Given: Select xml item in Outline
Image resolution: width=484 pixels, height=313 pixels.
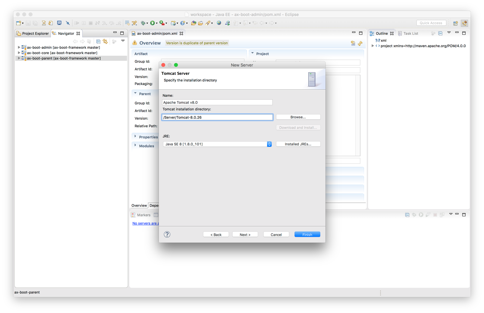Looking at the screenshot, I should [381, 40].
